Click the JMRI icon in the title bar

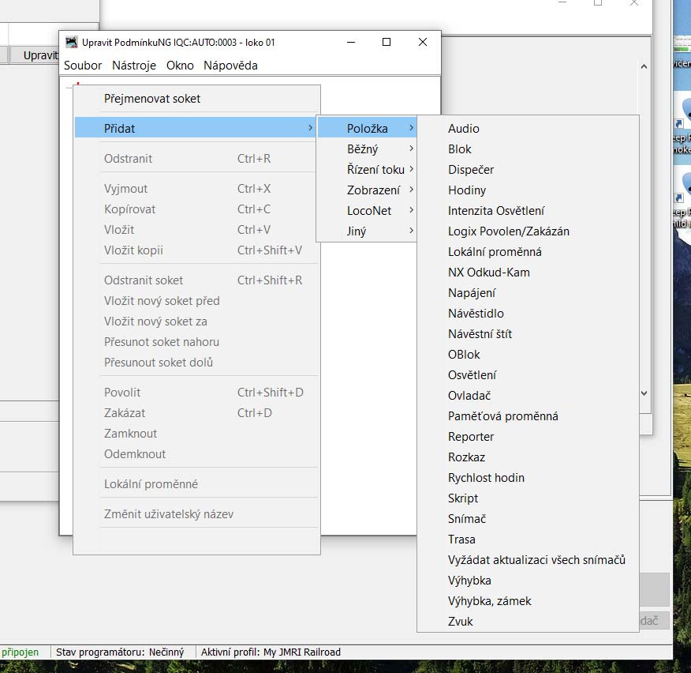click(72, 42)
